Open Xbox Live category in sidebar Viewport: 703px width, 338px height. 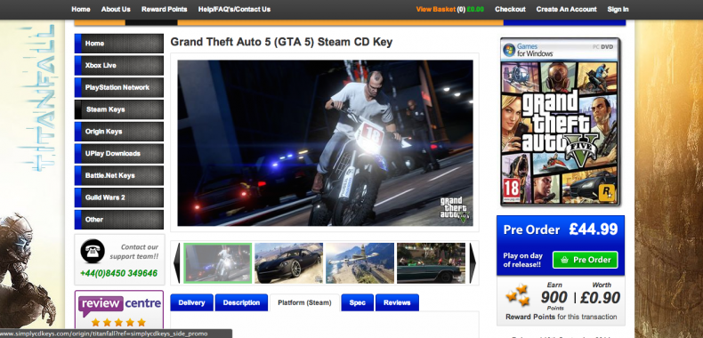tap(119, 66)
